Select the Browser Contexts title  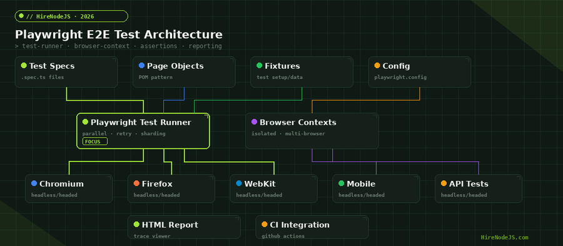pos(298,123)
